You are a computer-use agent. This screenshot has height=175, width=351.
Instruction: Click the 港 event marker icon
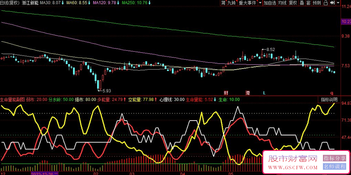(247, 93)
